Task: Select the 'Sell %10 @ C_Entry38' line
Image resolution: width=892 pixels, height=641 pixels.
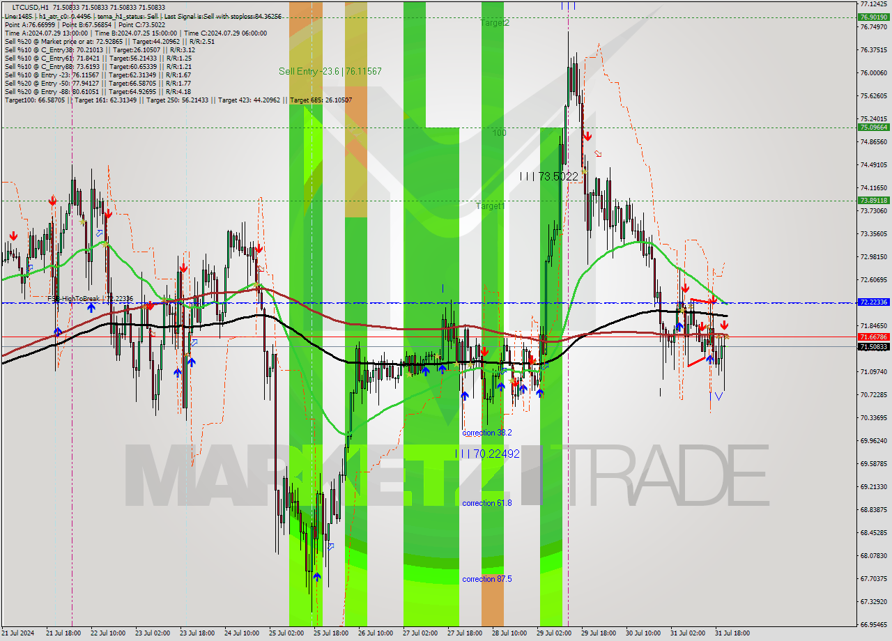Action: click(x=100, y=49)
